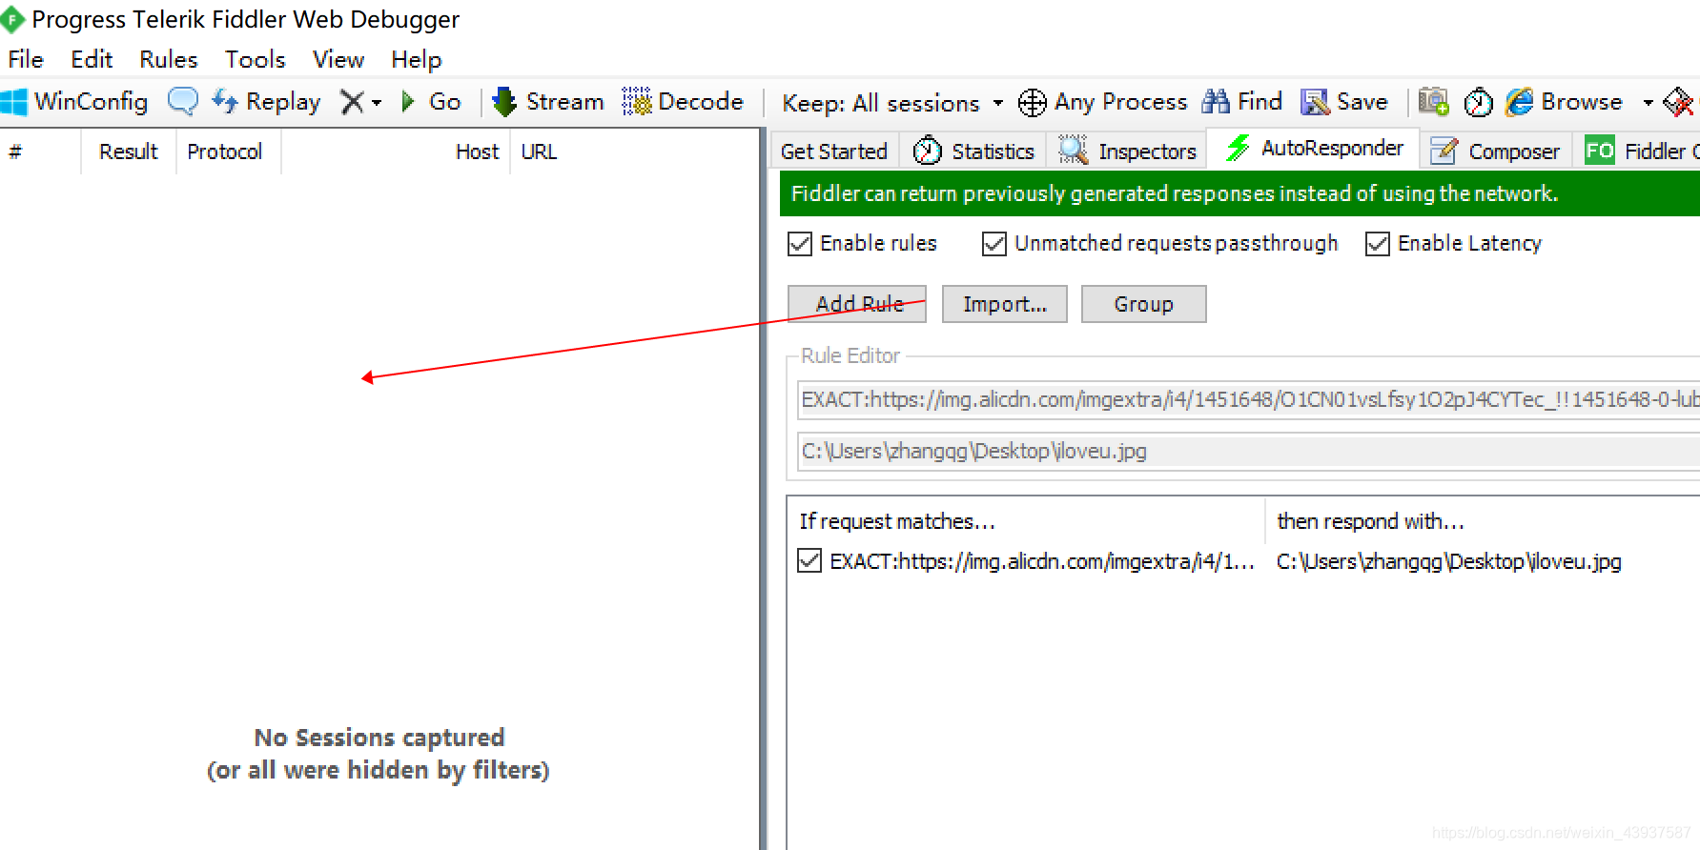This screenshot has height=850, width=1700.
Task: Open WinConfig from the toolbar
Action: coord(74,102)
